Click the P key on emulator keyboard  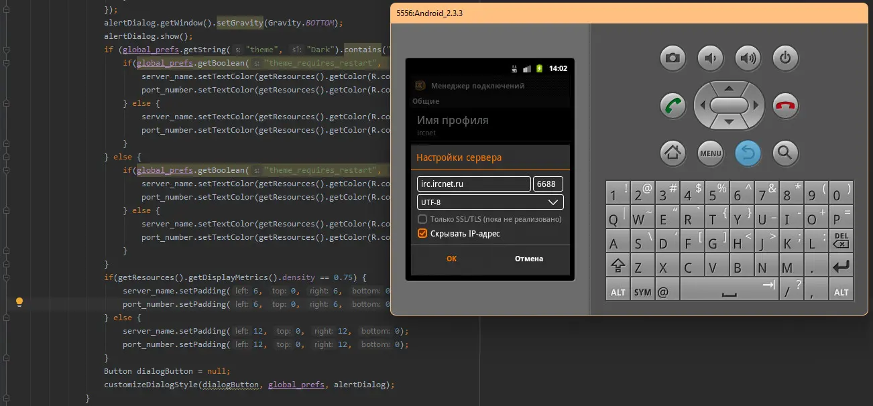(x=841, y=217)
